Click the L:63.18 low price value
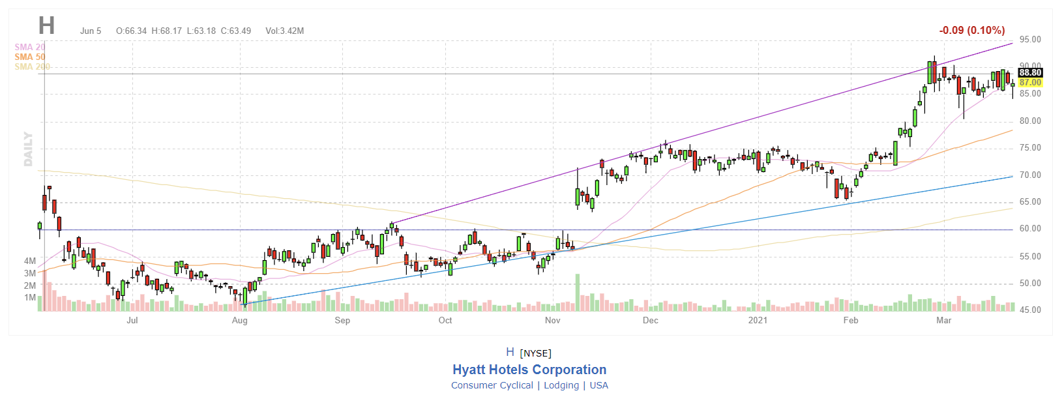Image resolution: width=1064 pixels, height=395 pixels. coord(201,31)
